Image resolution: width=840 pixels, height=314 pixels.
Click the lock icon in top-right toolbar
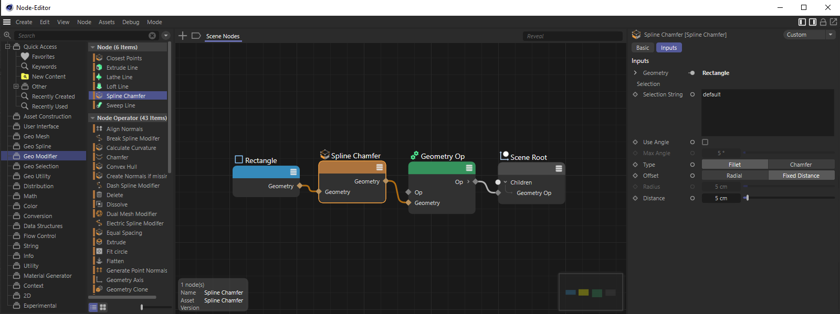coord(823,22)
